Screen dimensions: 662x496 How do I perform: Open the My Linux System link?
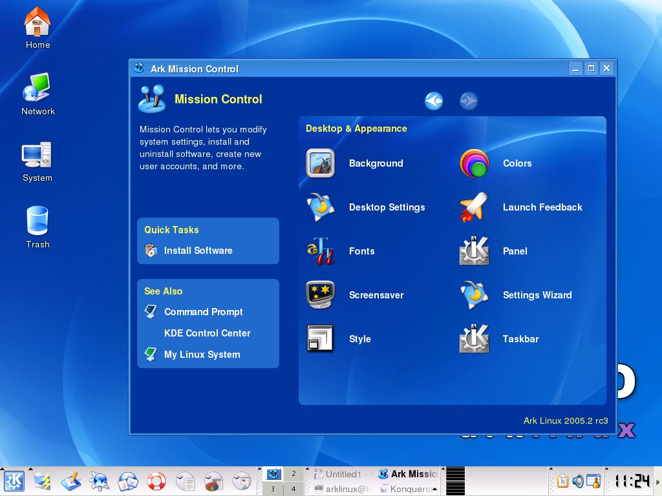(x=202, y=355)
